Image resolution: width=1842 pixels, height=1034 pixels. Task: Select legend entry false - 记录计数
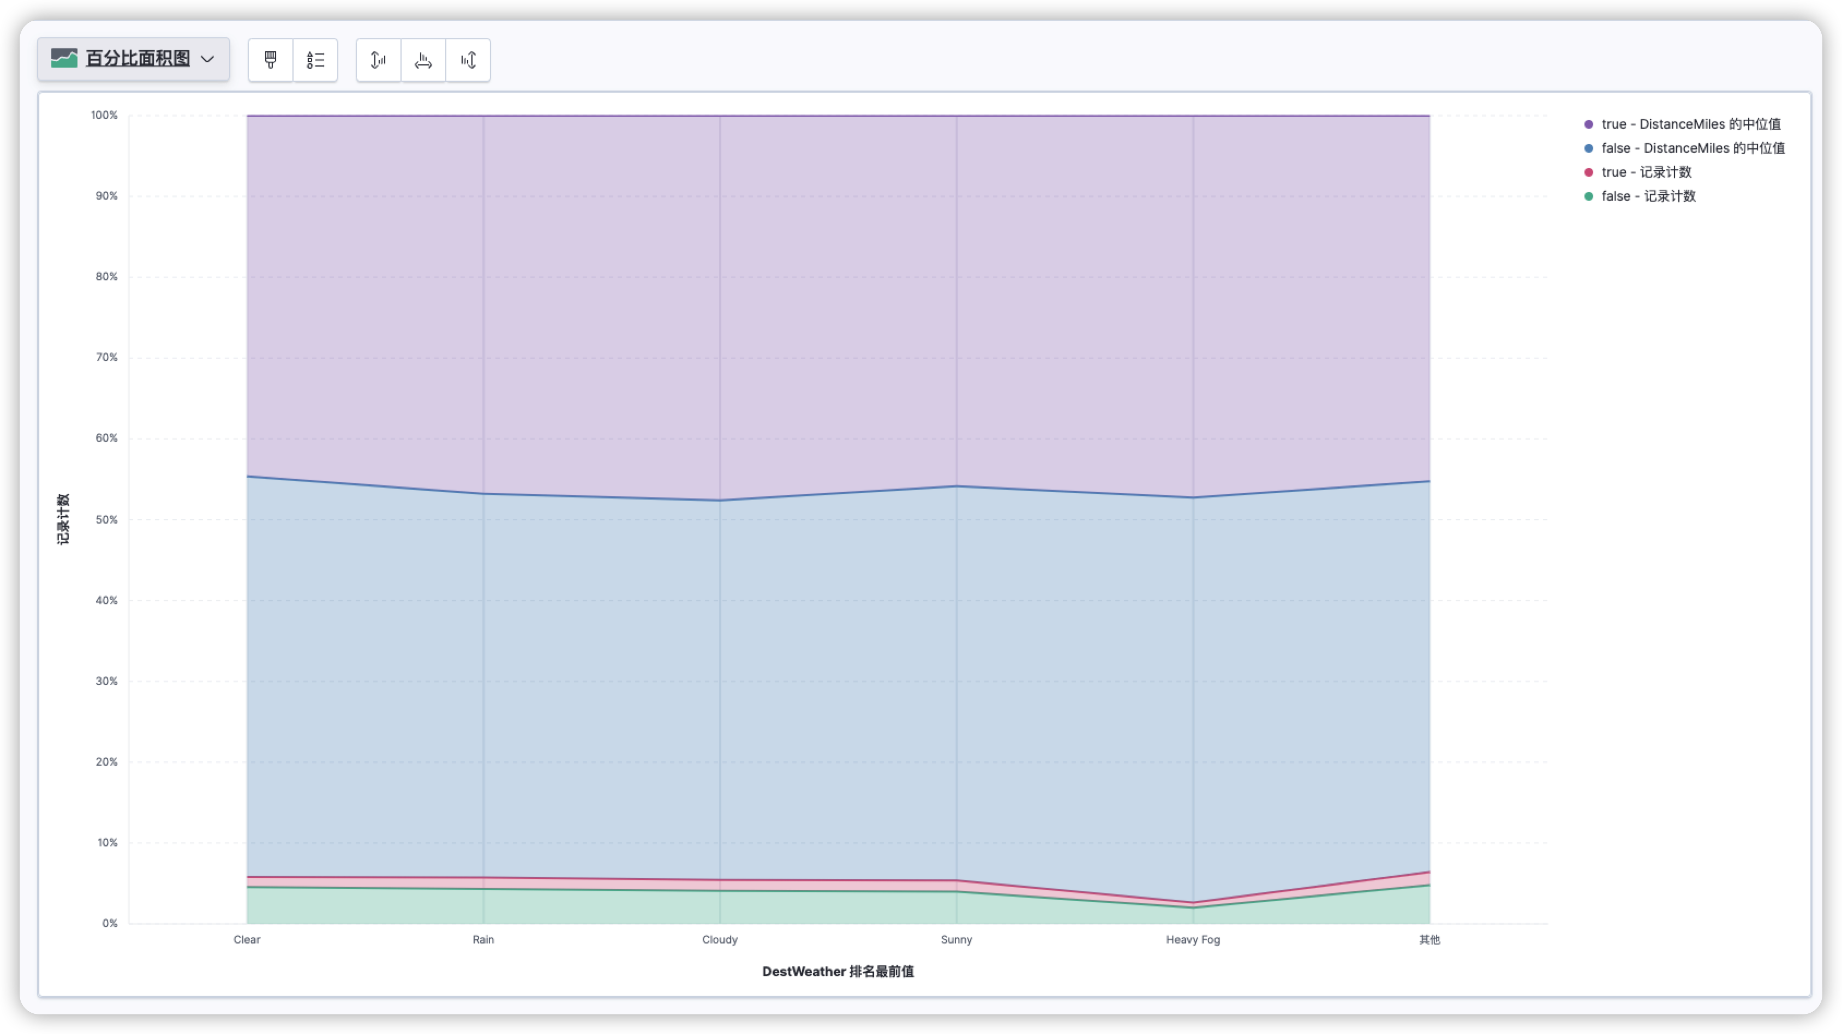tap(1648, 196)
